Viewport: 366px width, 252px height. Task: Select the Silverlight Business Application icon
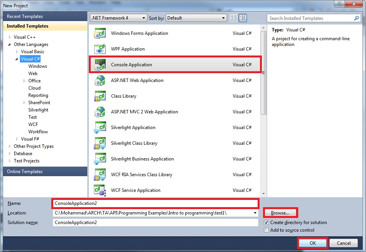tap(100, 159)
